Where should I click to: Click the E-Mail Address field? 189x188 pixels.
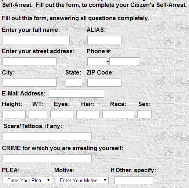(x=76, y=94)
